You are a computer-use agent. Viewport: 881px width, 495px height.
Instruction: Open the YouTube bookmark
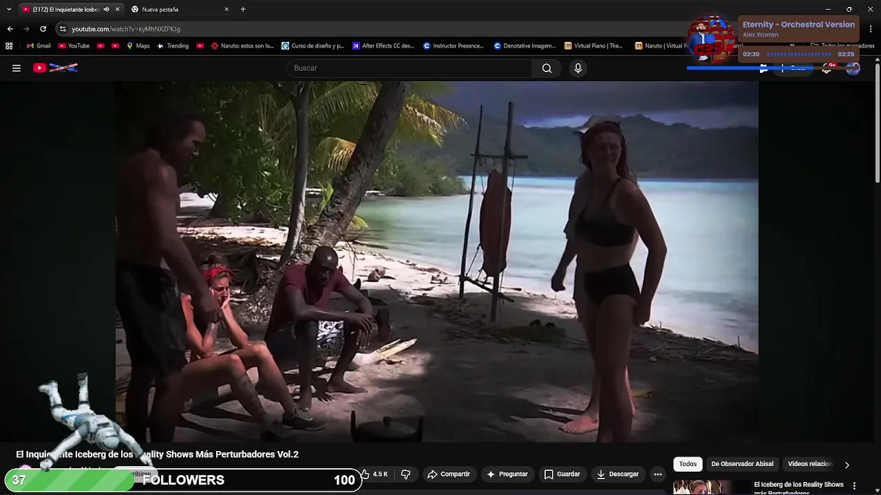[74, 46]
